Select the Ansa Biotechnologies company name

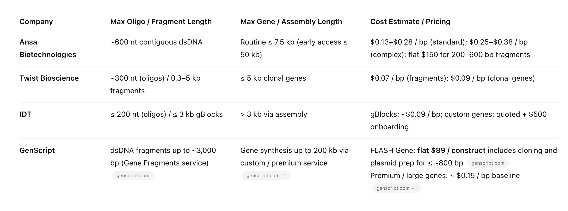click(48, 48)
